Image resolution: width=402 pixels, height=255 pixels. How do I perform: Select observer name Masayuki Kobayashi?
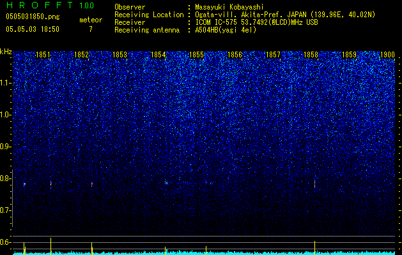point(229,8)
